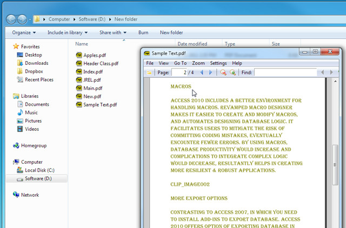The height and width of the screenshot is (228, 346).
Task: Select the JREL.pdf file icon
Action: [79, 80]
